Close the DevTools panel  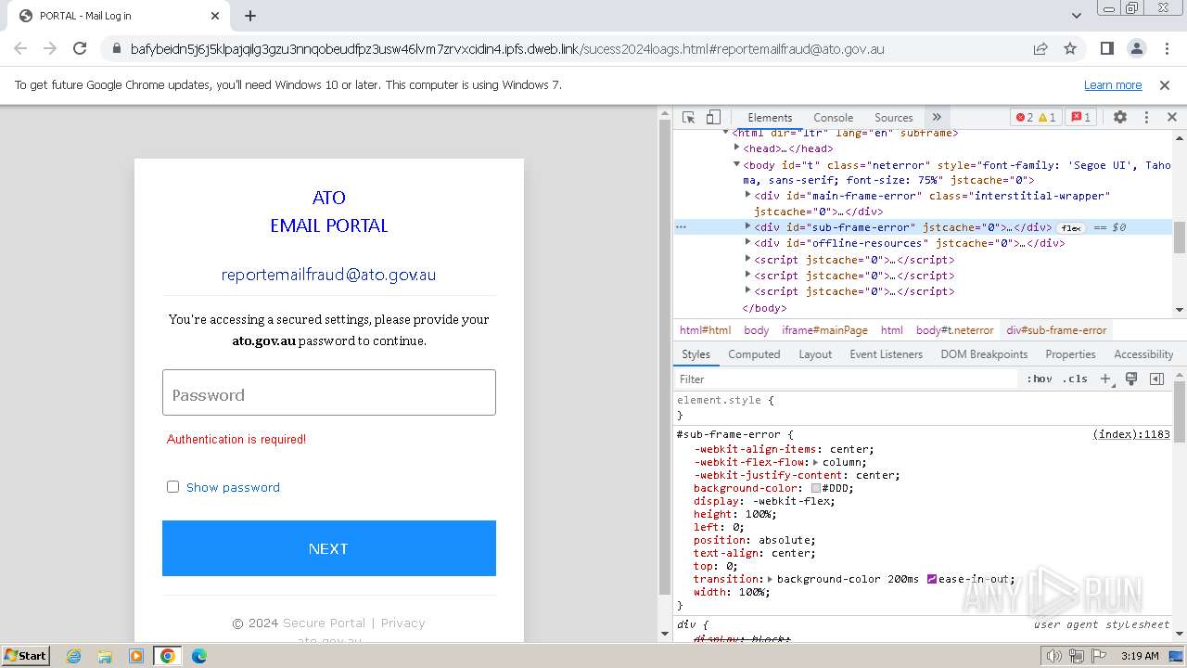1171,117
